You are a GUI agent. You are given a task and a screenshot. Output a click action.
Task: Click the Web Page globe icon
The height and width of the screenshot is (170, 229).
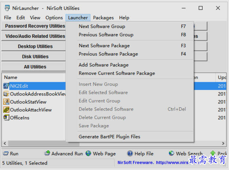pos(88,153)
